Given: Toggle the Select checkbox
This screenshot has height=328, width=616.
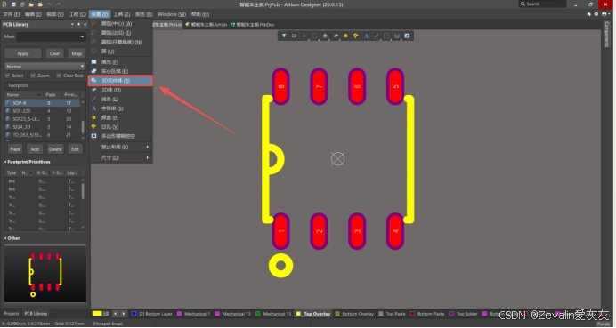Looking at the screenshot, I should (7, 76).
